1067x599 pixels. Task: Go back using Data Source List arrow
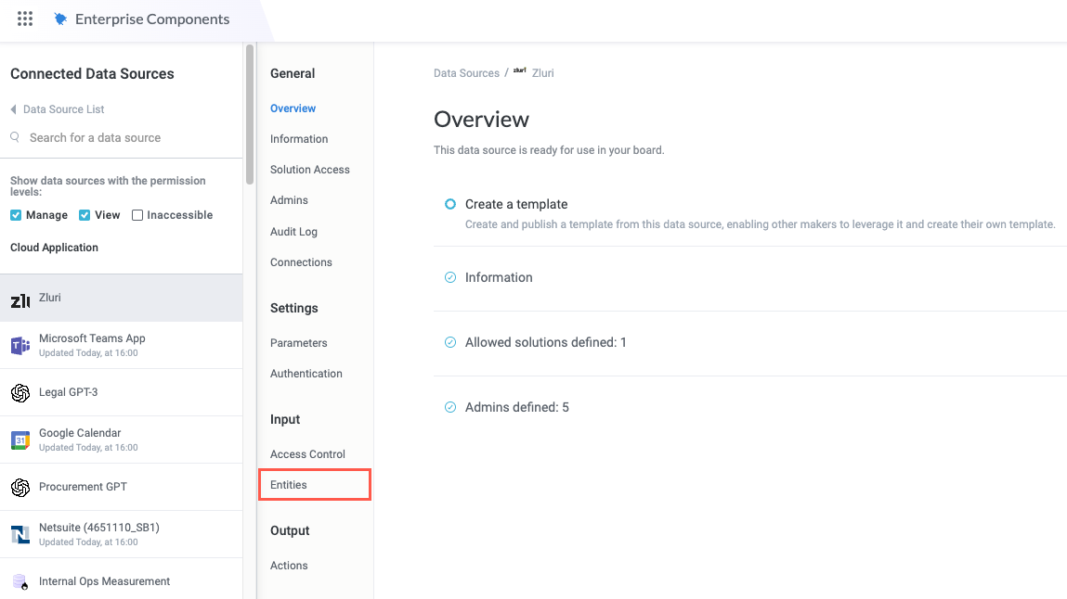click(x=14, y=109)
